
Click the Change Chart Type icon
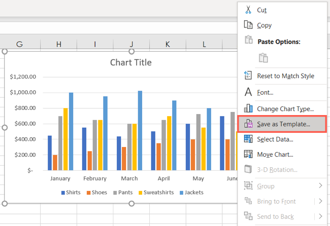(248, 108)
